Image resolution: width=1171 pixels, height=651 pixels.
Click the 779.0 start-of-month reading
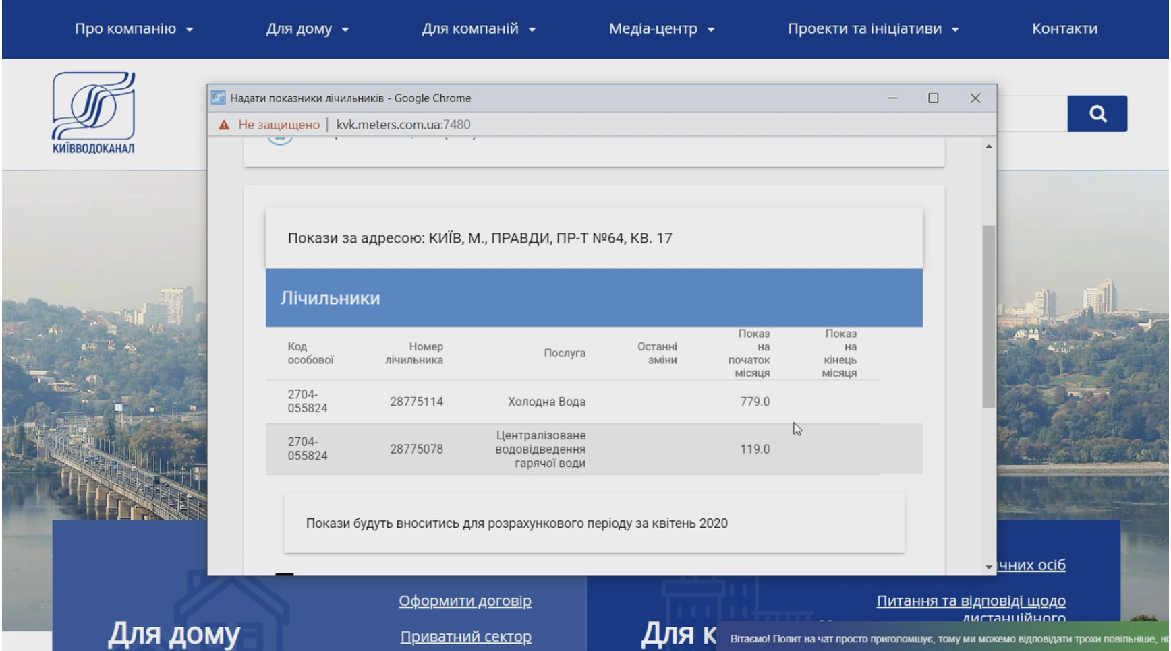pyautogui.click(x=755, y=402)
